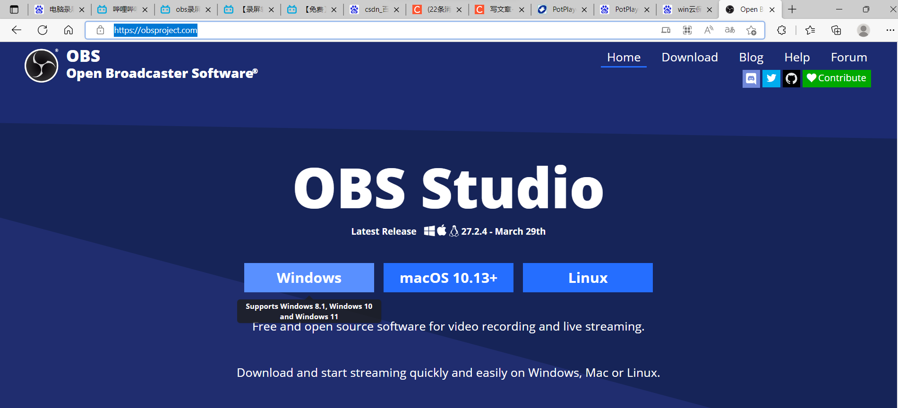
Task: Download the macOS 10.13+ version
Action: (x=448, y=278)
